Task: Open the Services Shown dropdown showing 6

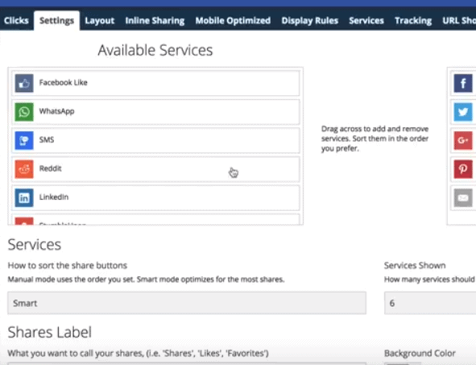Action: [430, 303]
